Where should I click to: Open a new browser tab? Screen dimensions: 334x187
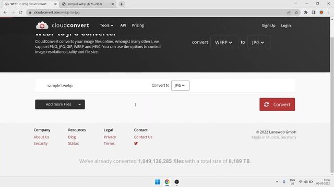(122, 4)
